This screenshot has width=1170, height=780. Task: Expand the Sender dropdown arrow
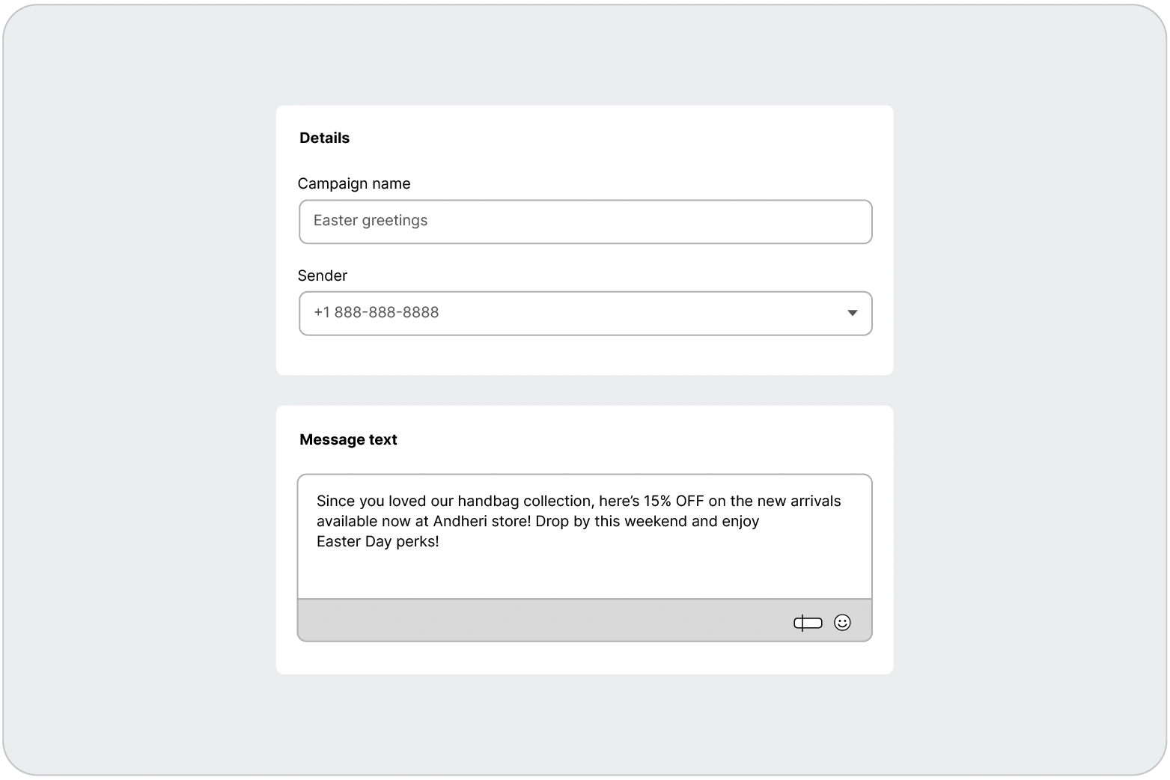(852, 313)
